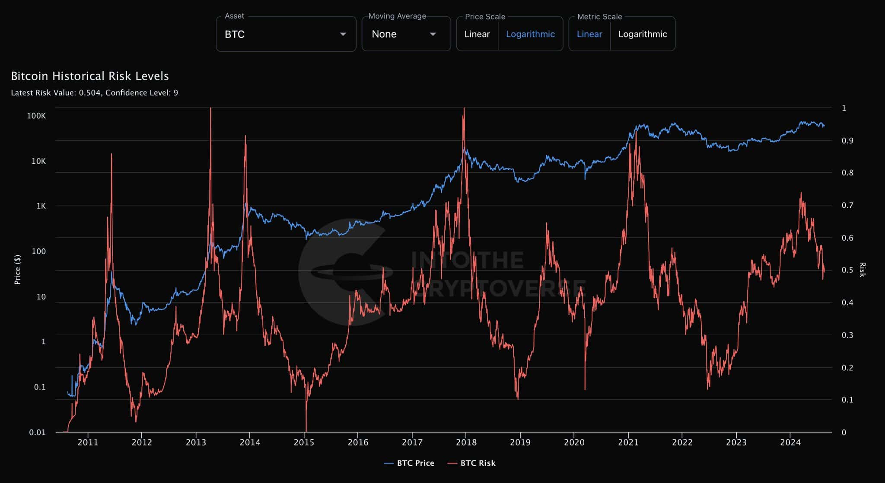Click the 2015 x-axis label
This screenshot has height=483, width=885.
(x=304, y=442)
